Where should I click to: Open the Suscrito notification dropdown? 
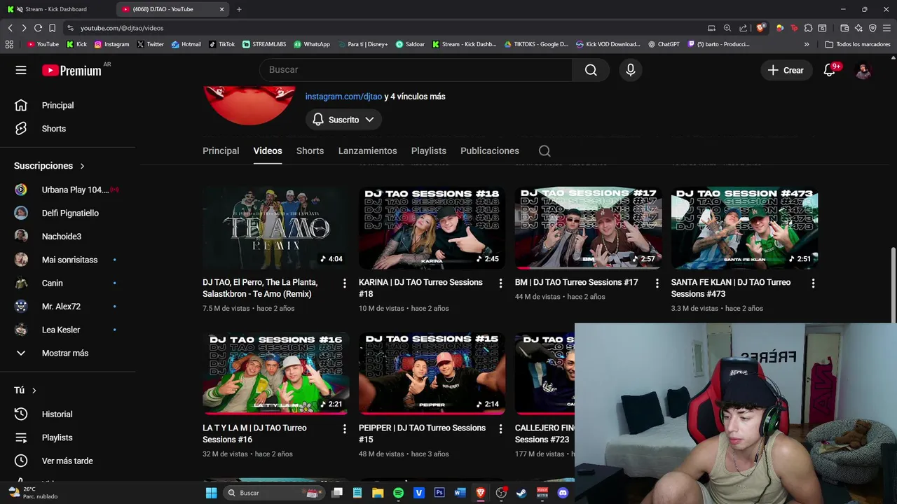[343, 120]
